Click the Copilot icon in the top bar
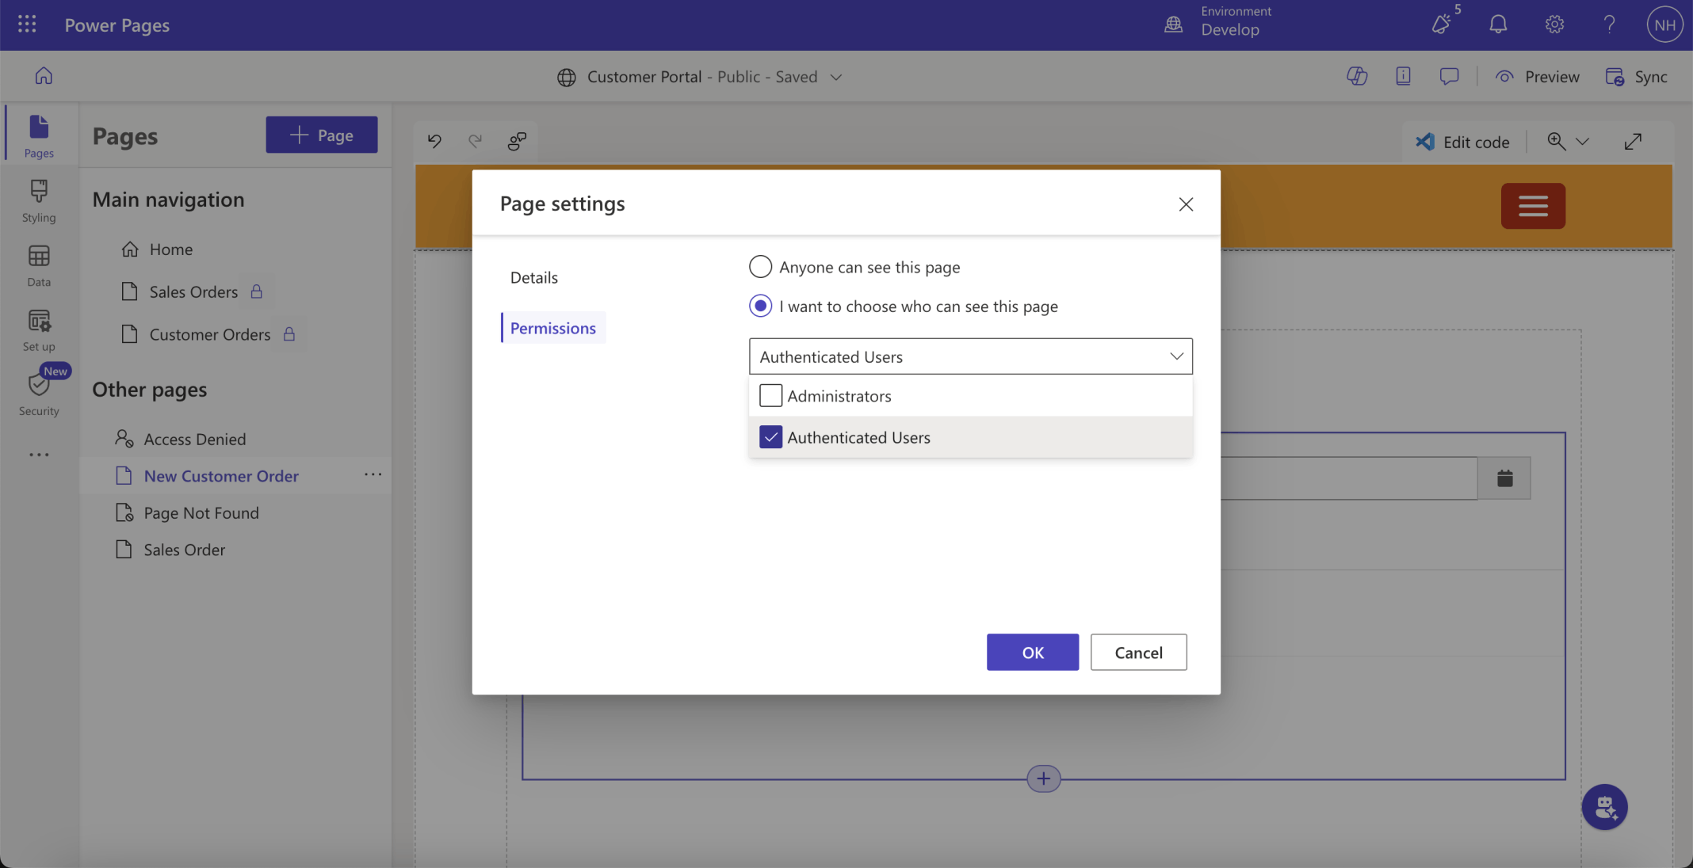Screen dimensions: 1693x868 [1357, 76]
